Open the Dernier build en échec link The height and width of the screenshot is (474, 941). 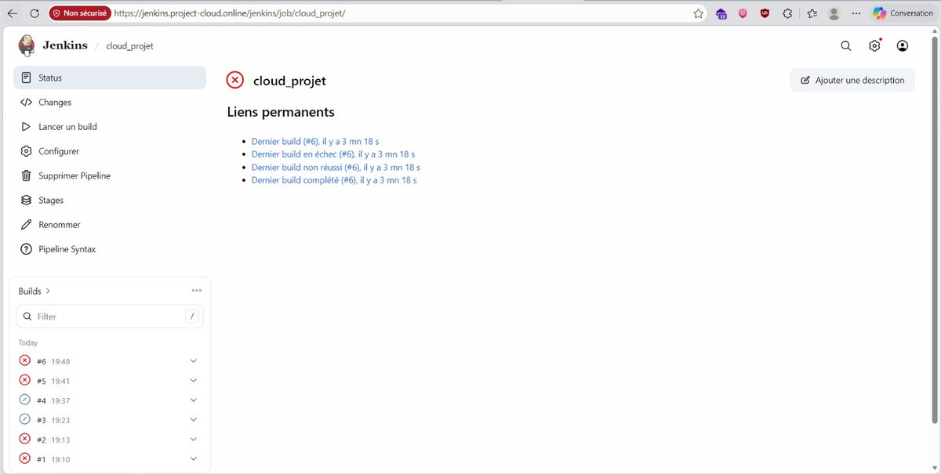pos(333,154)
